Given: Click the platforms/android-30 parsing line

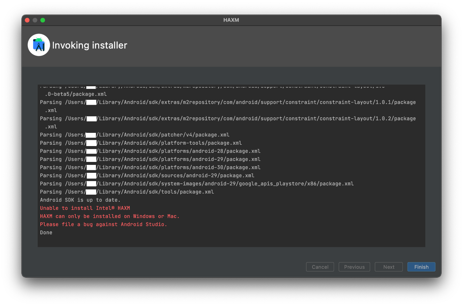Looking at the screenshot, I should pos(150,168).
